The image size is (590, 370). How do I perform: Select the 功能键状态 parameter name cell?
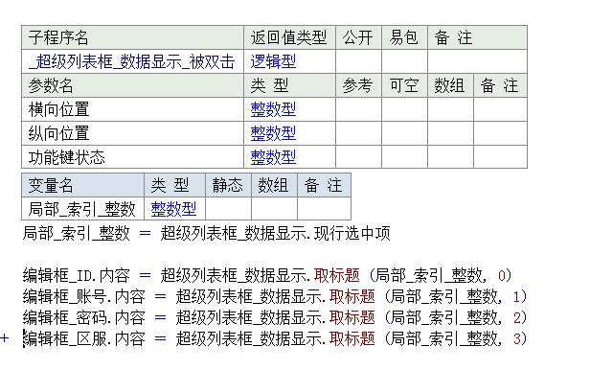(x=132, y=157)
